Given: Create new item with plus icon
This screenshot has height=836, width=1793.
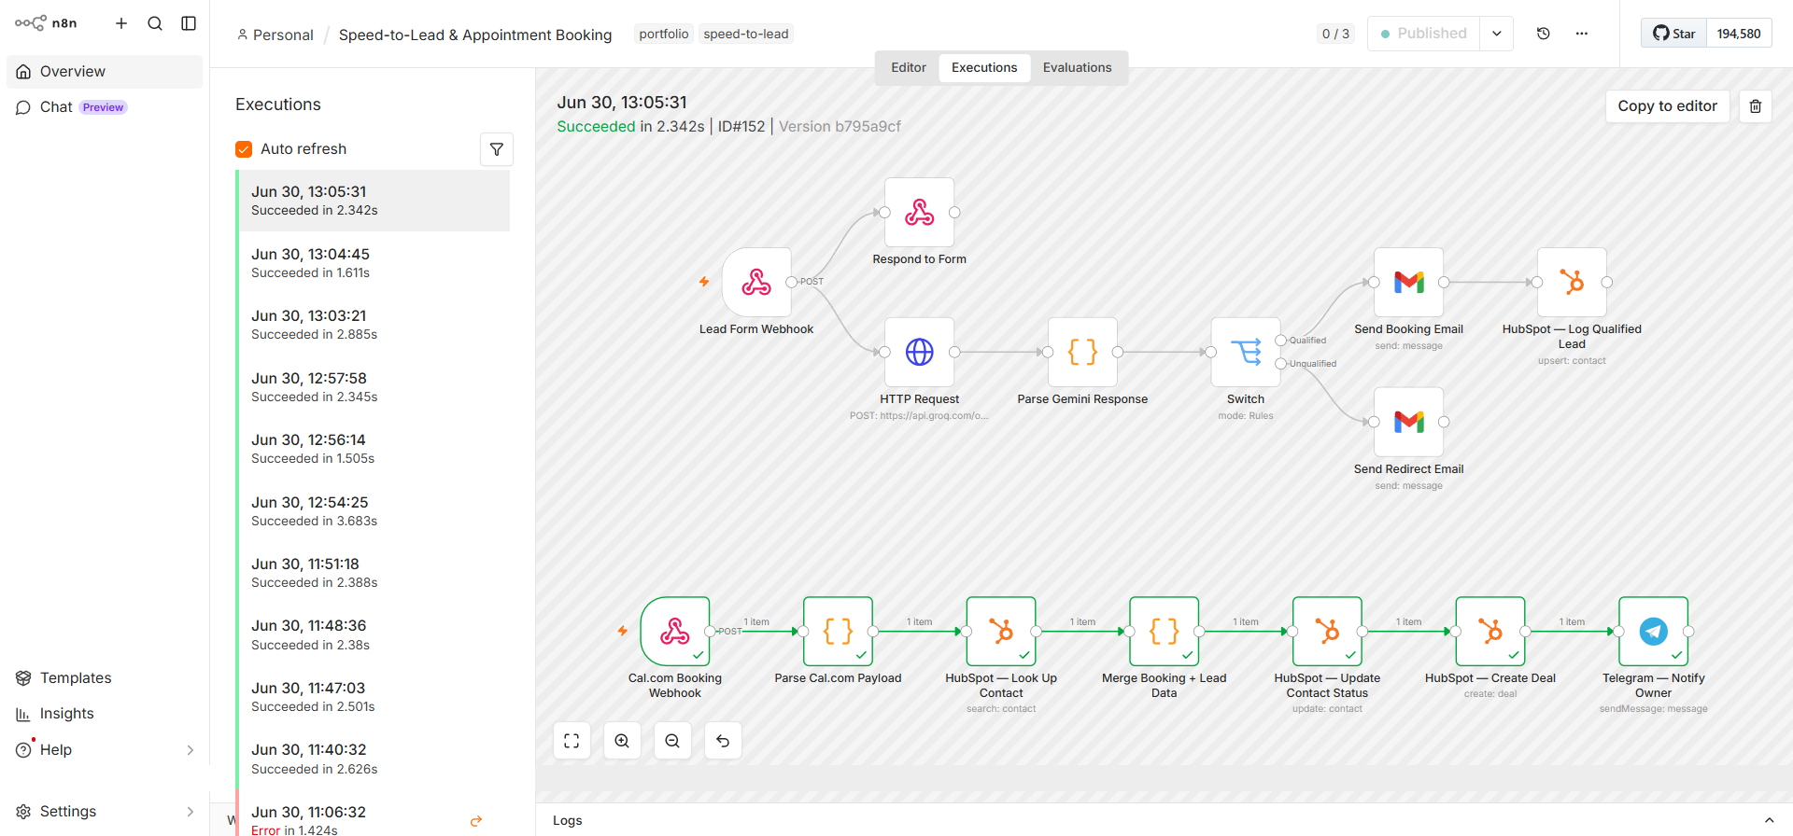Looking at the screenshot, I should [x=121, y=23].
